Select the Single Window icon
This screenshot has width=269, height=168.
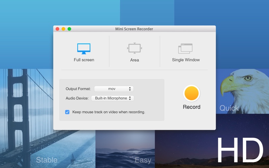click(185, 48)
